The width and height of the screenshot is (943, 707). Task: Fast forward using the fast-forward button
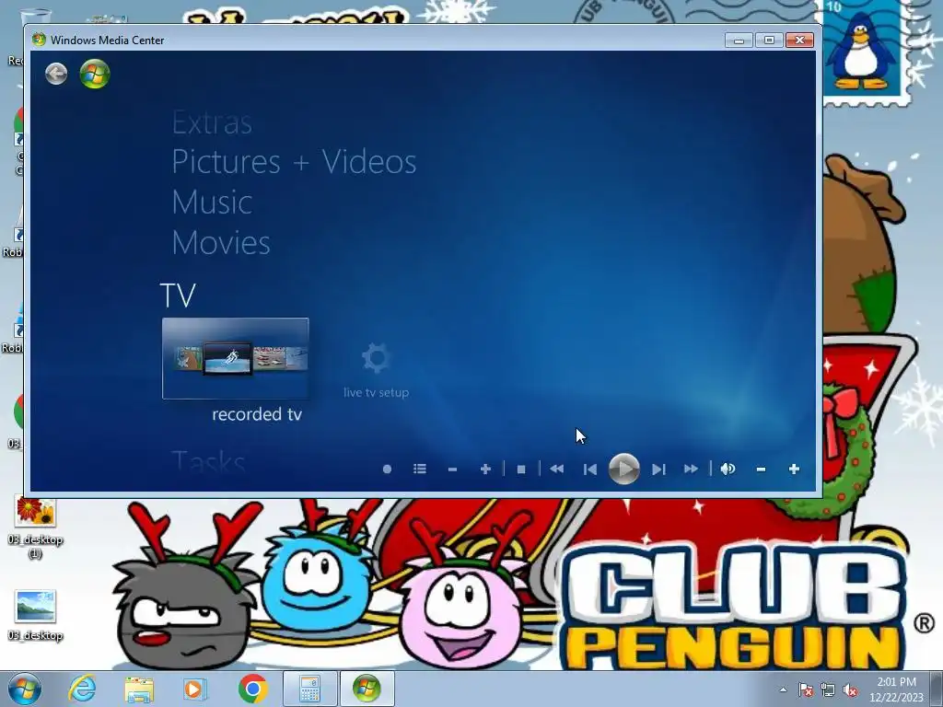pyautogui.click(x=691, y=469)
